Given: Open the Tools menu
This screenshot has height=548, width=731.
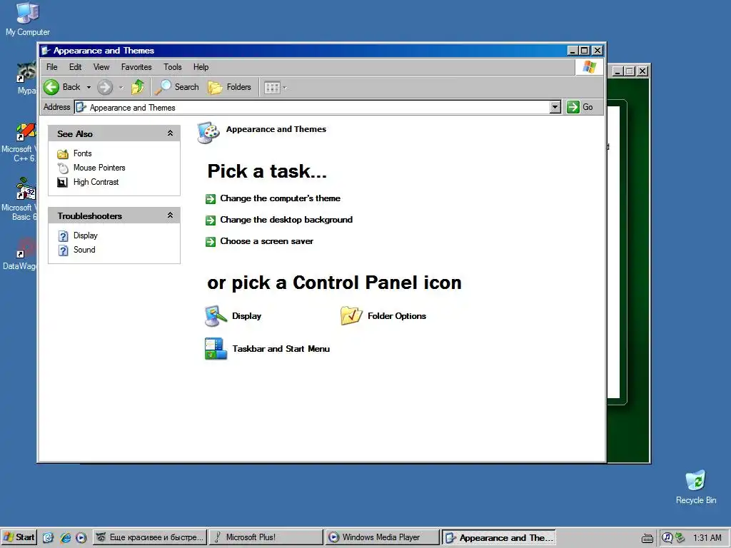Looking at the screenshot, I should pos(173,67).
